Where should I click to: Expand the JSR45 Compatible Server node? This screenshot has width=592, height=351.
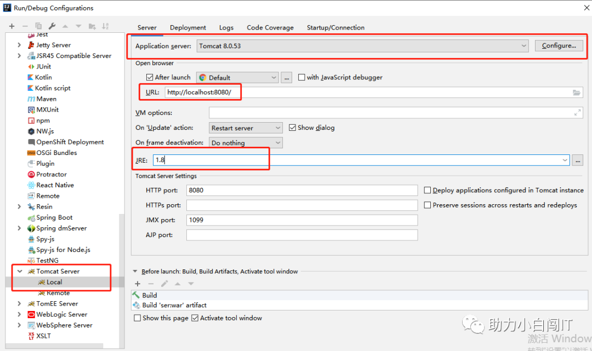[x=19, y=56]
